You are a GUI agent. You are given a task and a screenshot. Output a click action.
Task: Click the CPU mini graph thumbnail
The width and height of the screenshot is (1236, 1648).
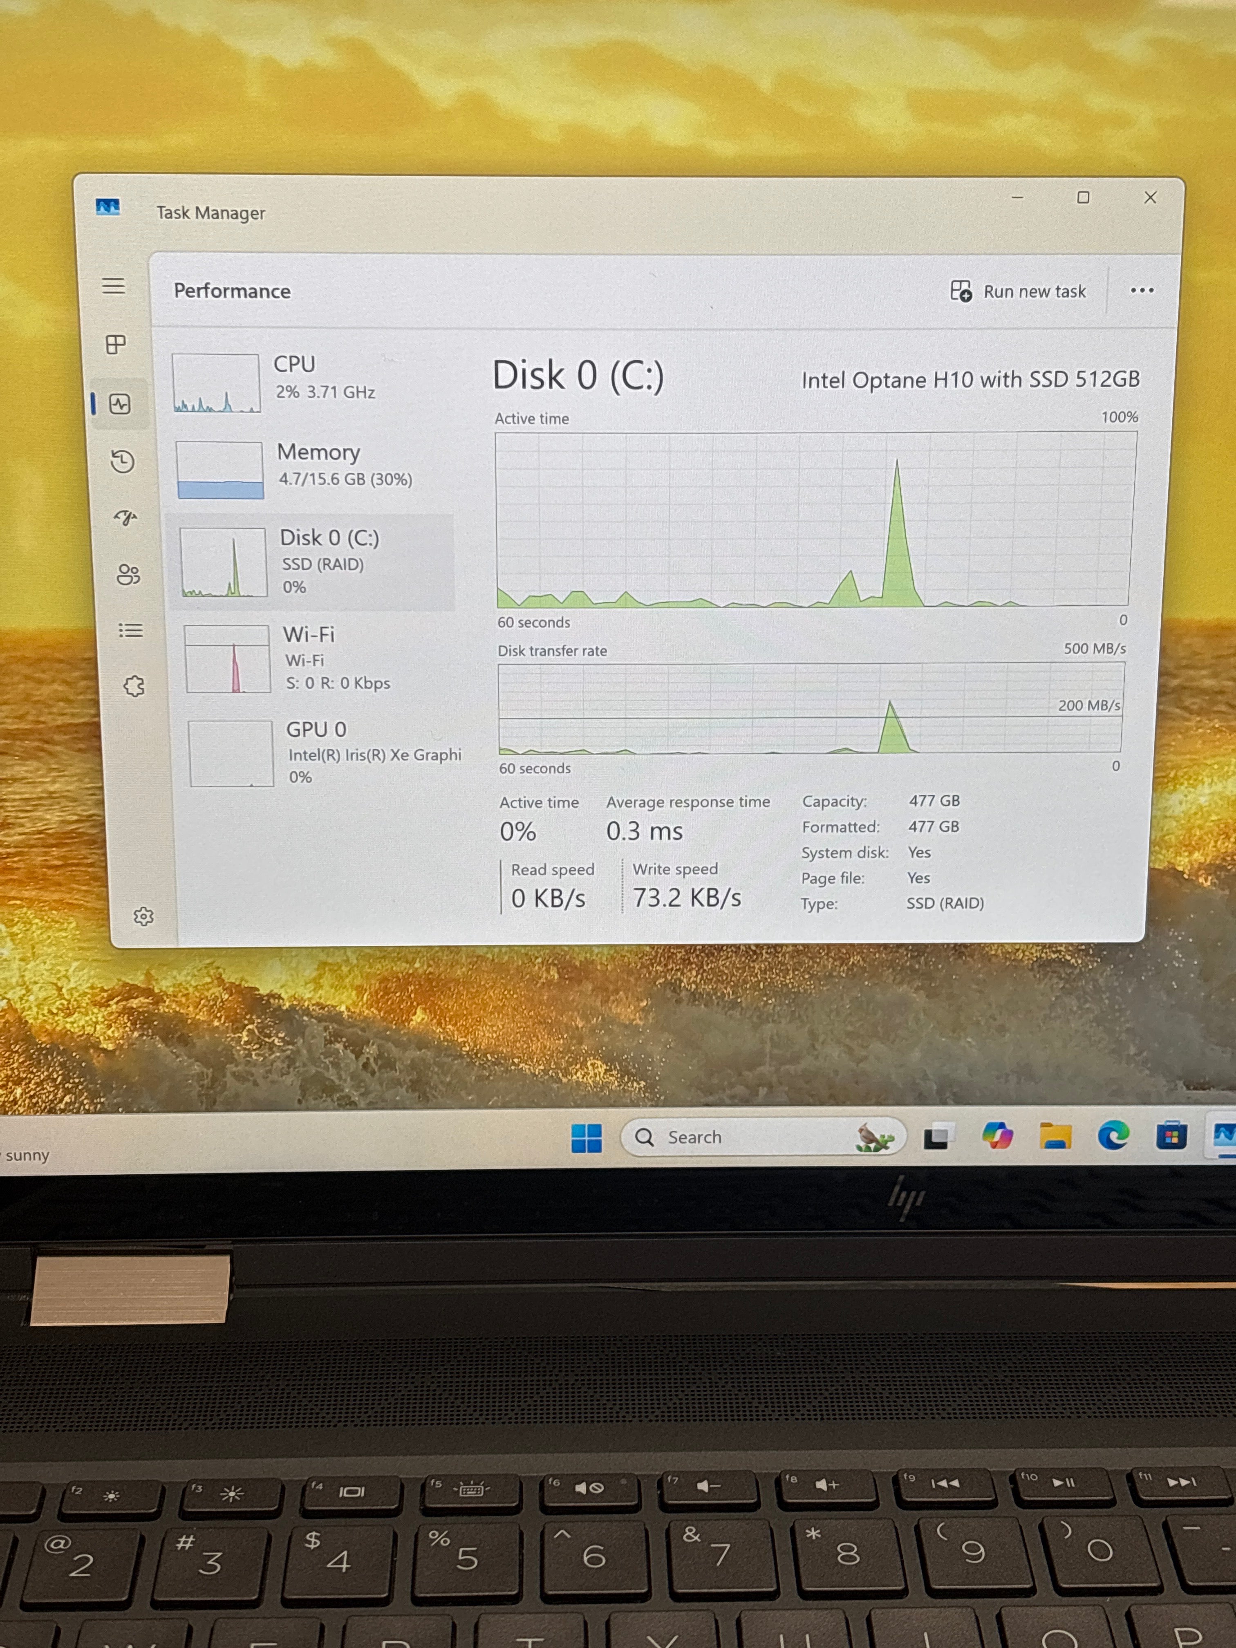(x=216, y=383)
